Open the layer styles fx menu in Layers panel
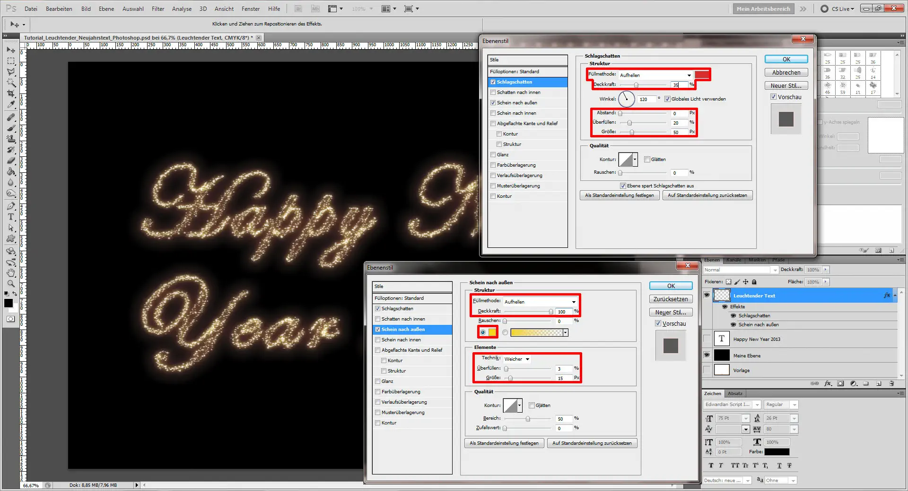This screenshot has height=491, width=908. [827, 384]
